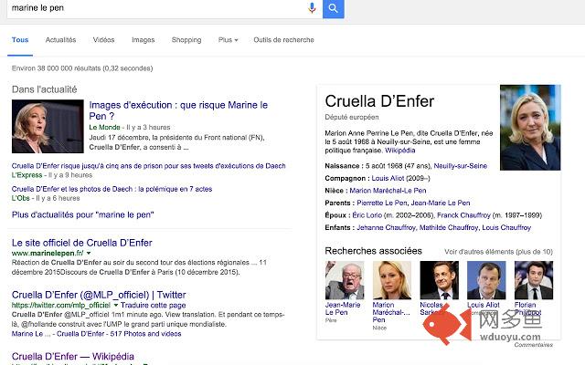Image resolution: width=585 pixels, height=365 pixels.
Task: Open the Louis Chauffroy child link
Action: point(506,227)
